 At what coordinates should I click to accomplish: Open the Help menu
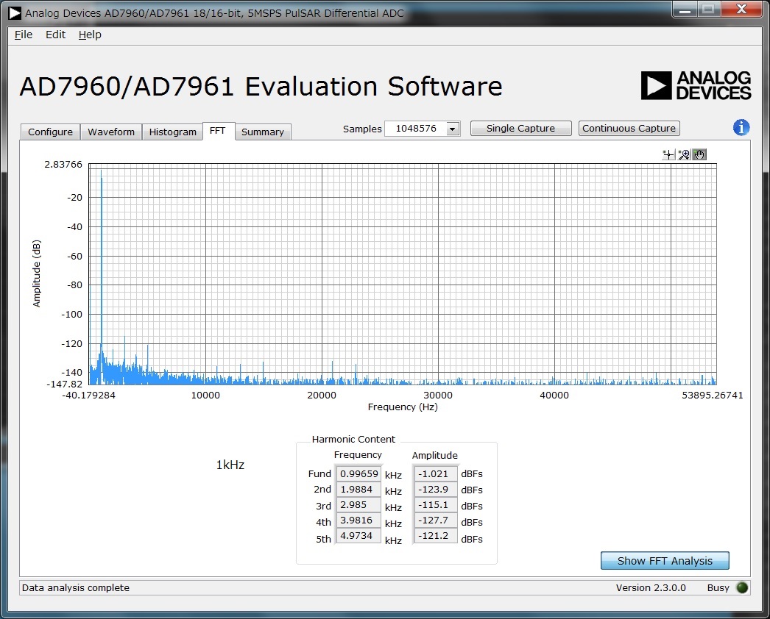pos(90,35)
